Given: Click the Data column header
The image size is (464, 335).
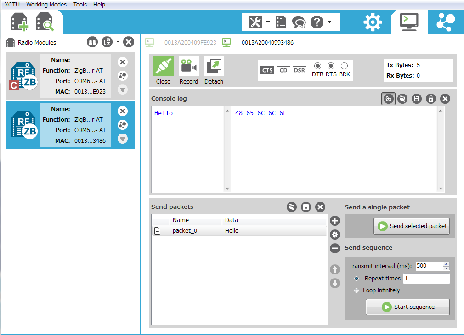Looking at the screenshot, I should [275, 220].
